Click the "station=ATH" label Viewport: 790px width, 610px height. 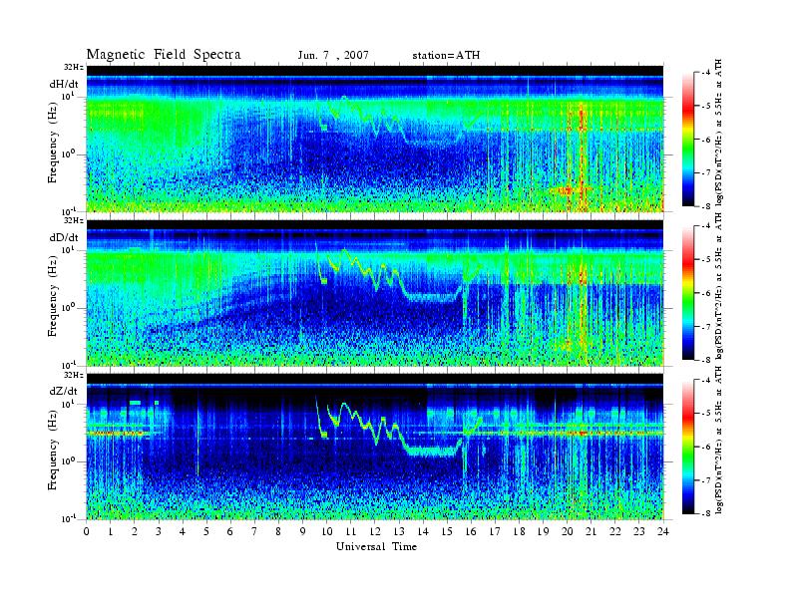[446, 56]
